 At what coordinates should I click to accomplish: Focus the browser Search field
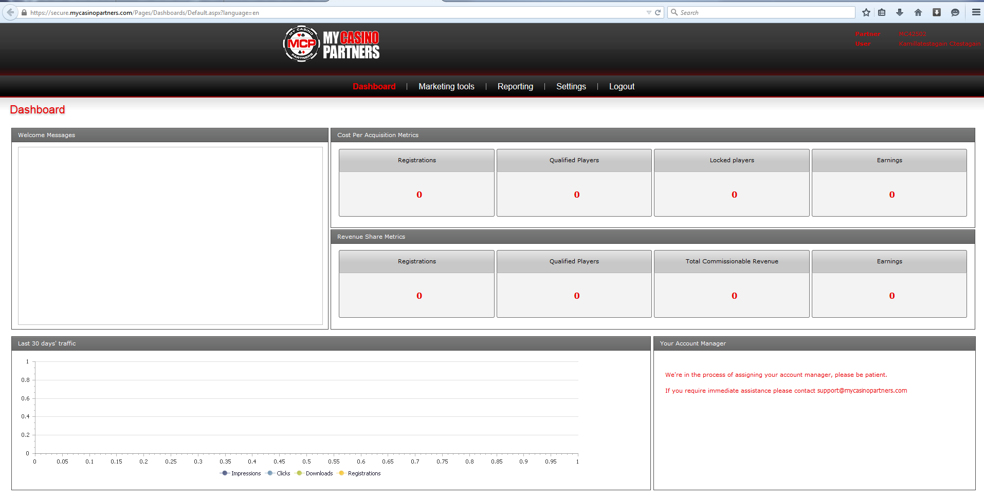point(761,12)
